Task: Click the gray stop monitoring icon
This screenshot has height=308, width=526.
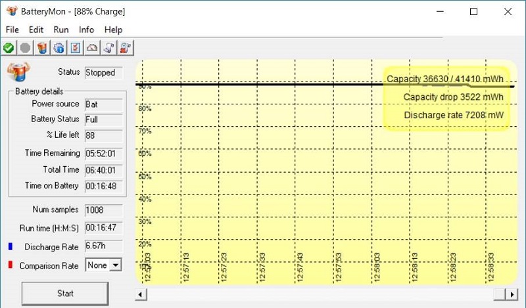Action: click(x=25, y=48)
